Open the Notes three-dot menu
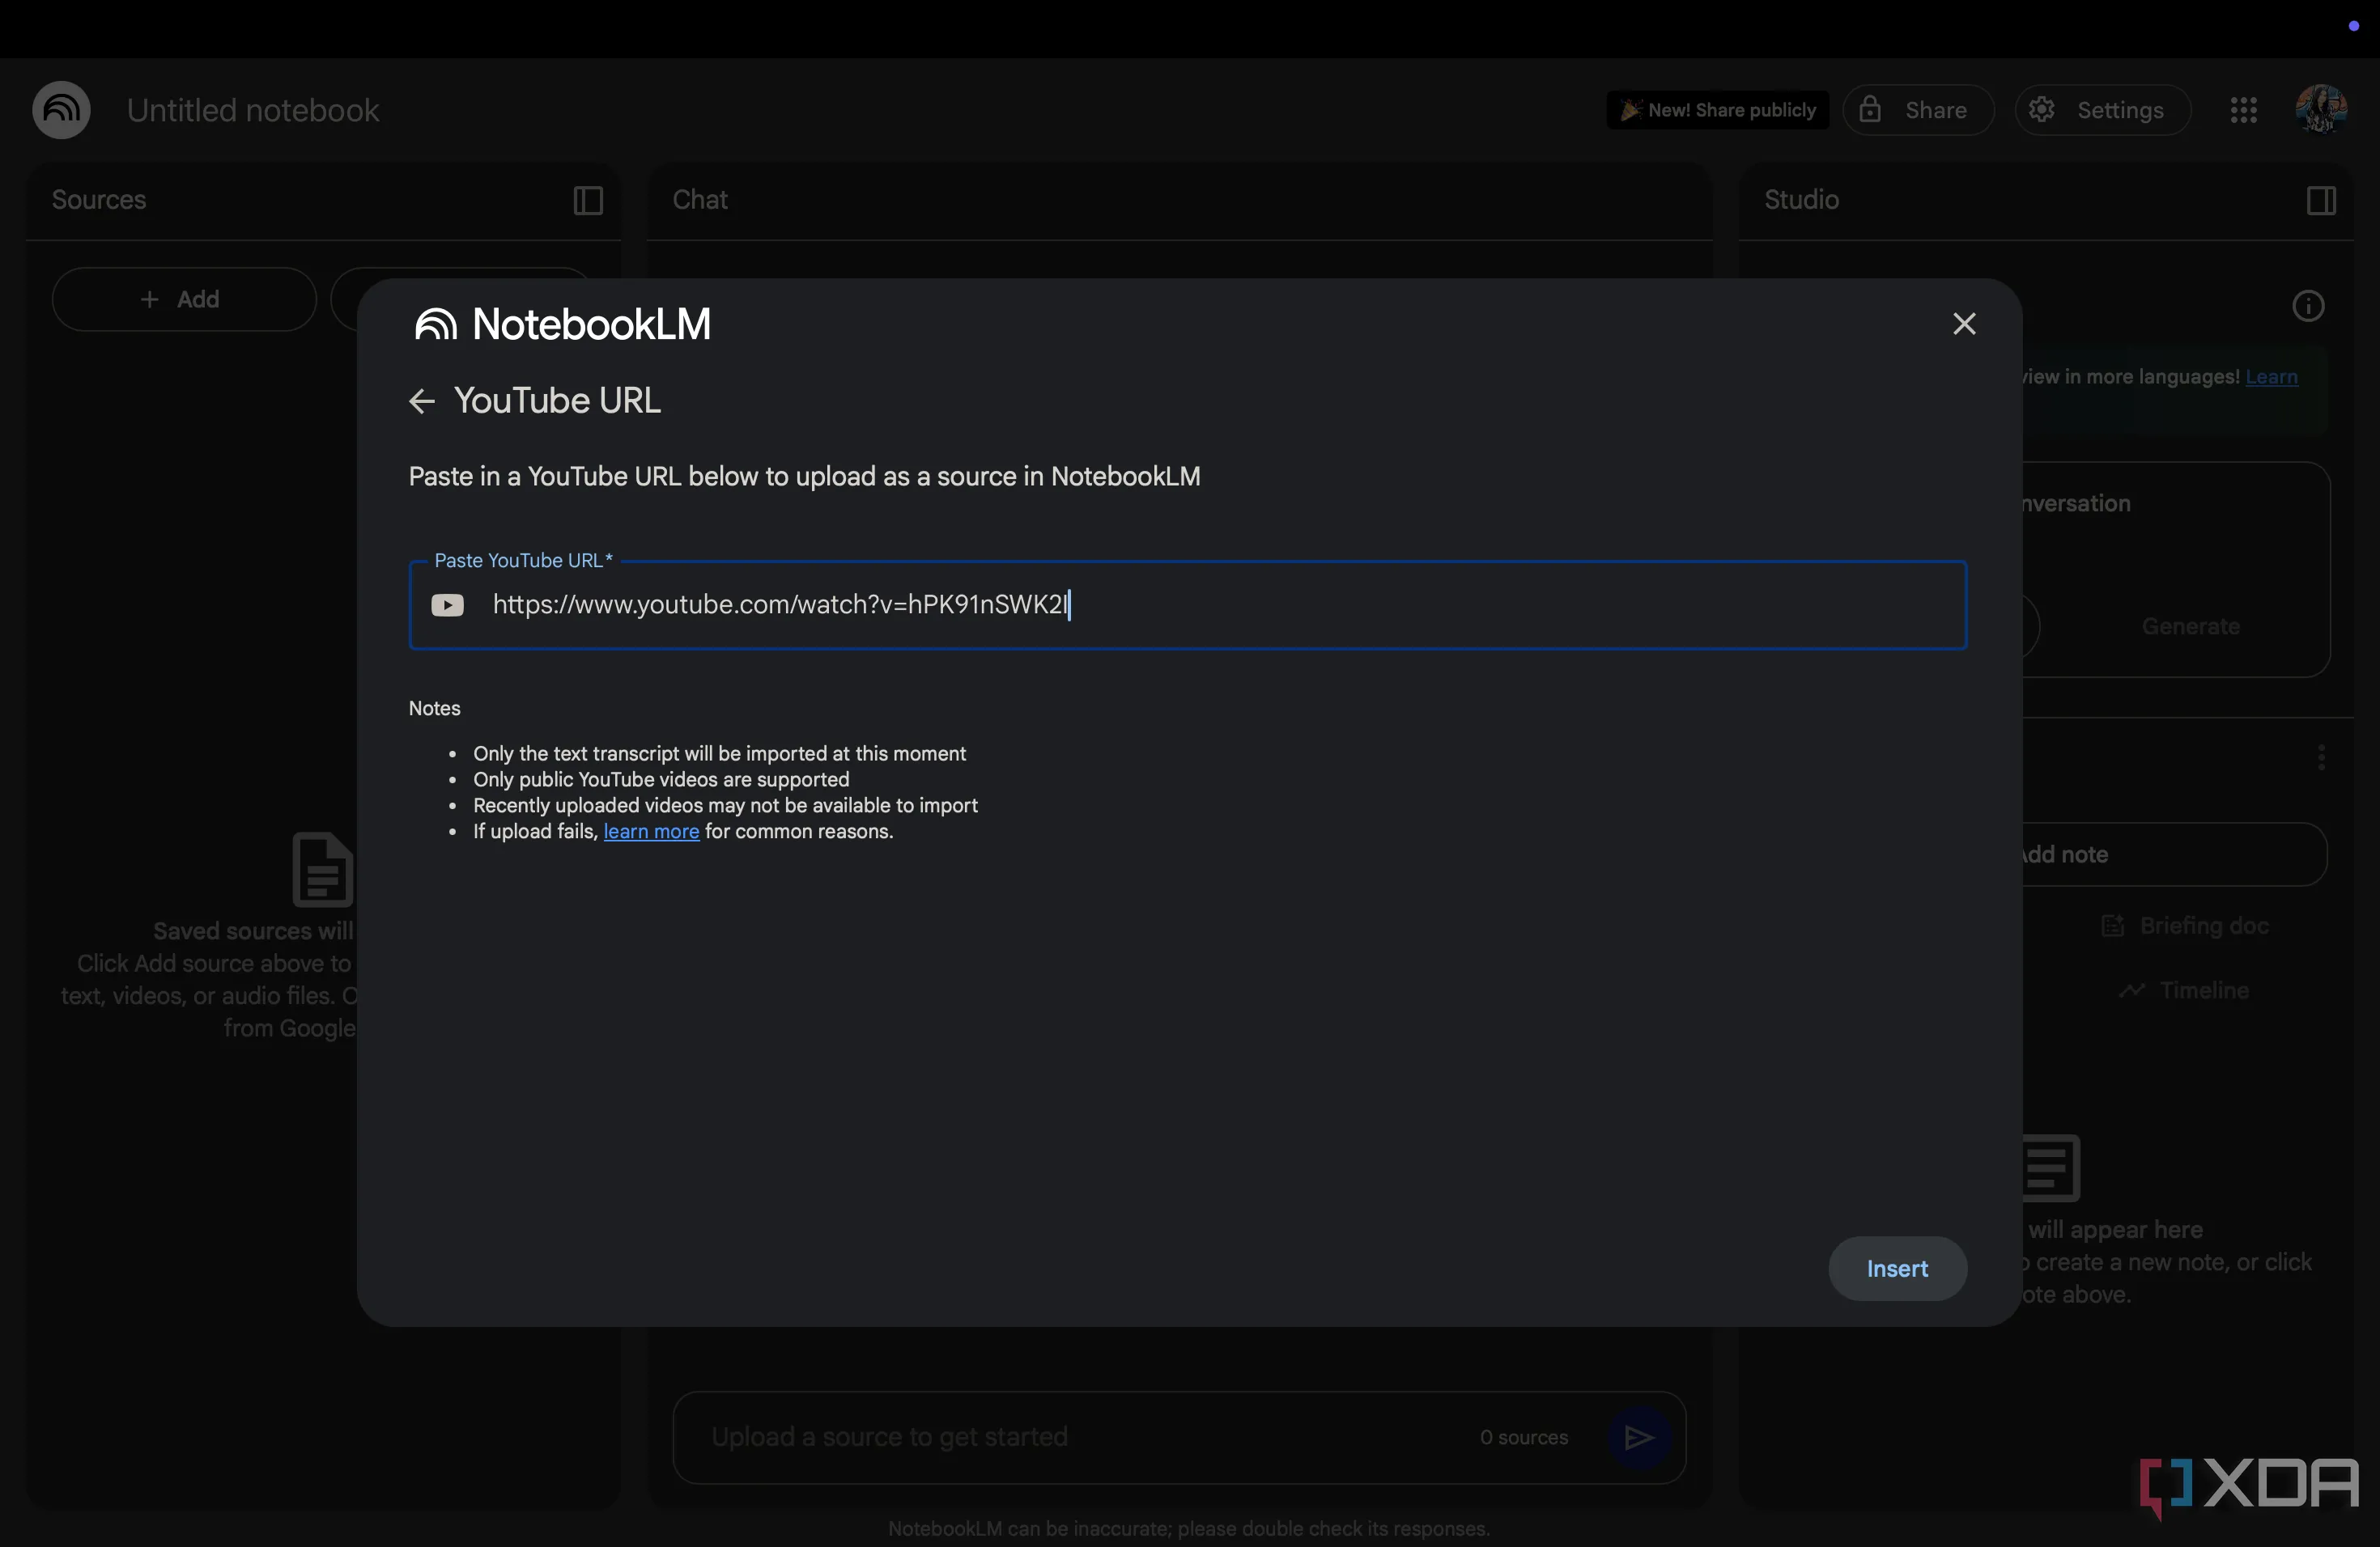 coord(2320,757)
